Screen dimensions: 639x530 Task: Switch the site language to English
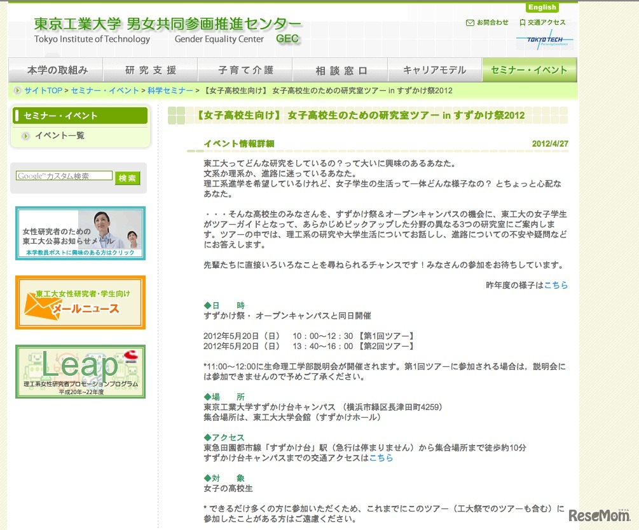[x=542, y=8]
